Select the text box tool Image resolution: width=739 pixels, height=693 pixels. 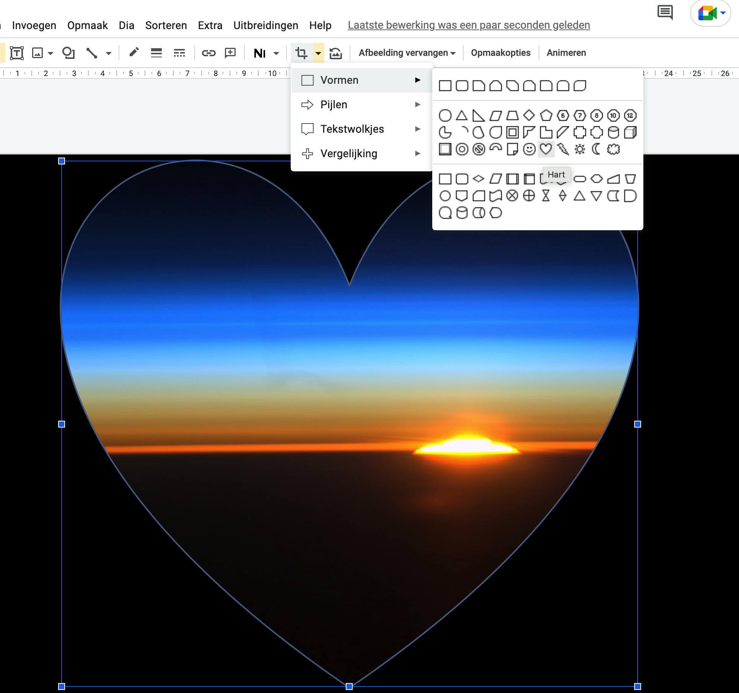point(16,53)
